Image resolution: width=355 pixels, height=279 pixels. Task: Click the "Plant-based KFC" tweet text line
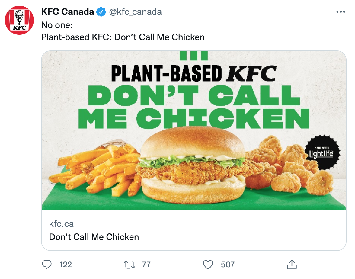123,37
